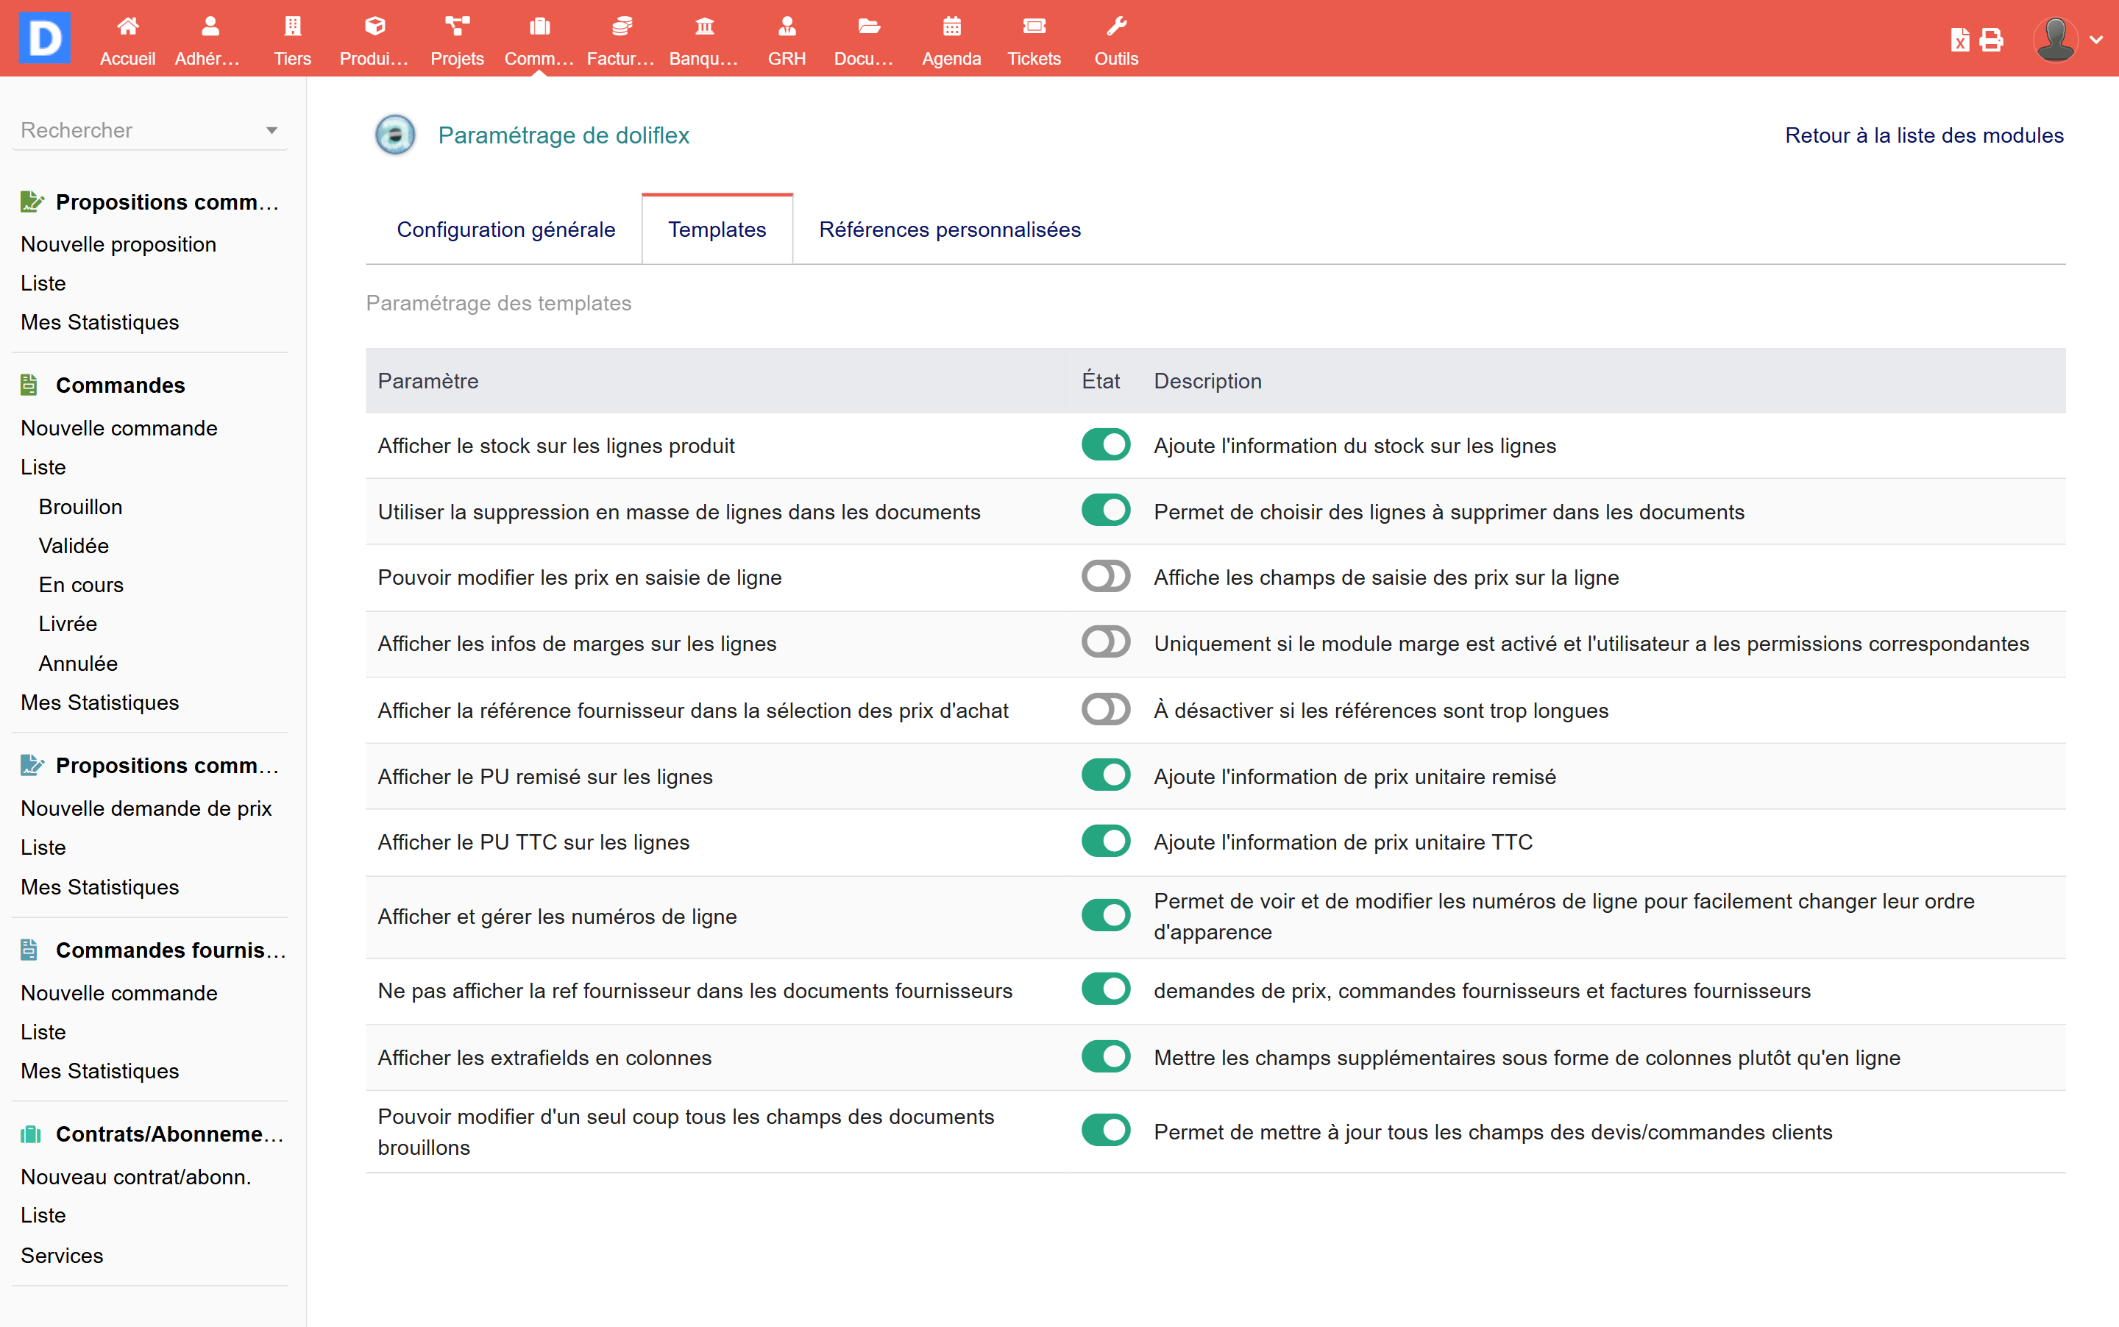Select Brouillon under Commandes list
Image resolution: width=2119 pixels, height=1327 pixels.
point(81,506)
